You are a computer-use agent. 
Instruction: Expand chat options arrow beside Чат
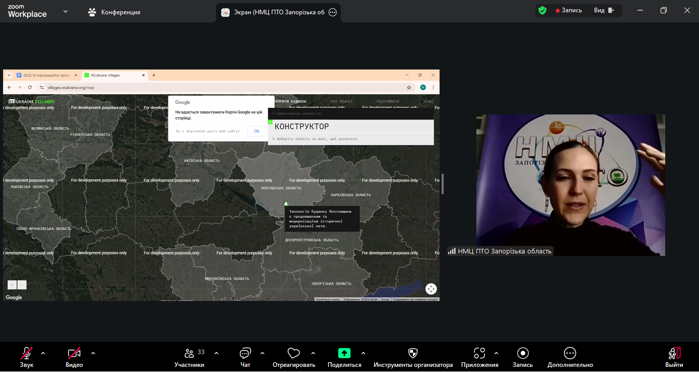tap(263, 353)
